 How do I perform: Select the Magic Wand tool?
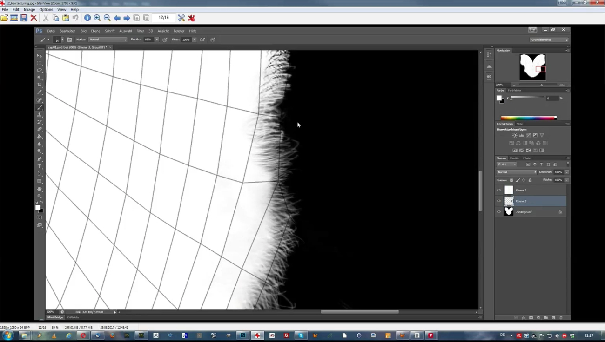[40, 78]
